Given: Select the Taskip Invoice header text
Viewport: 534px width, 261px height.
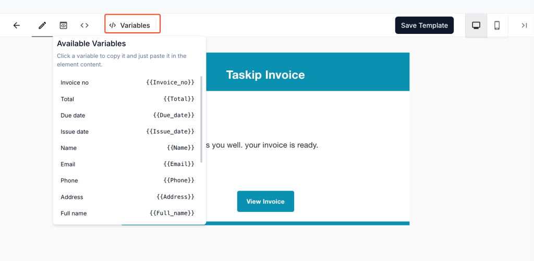Looking at the screenshot, I should coord(265,75).
